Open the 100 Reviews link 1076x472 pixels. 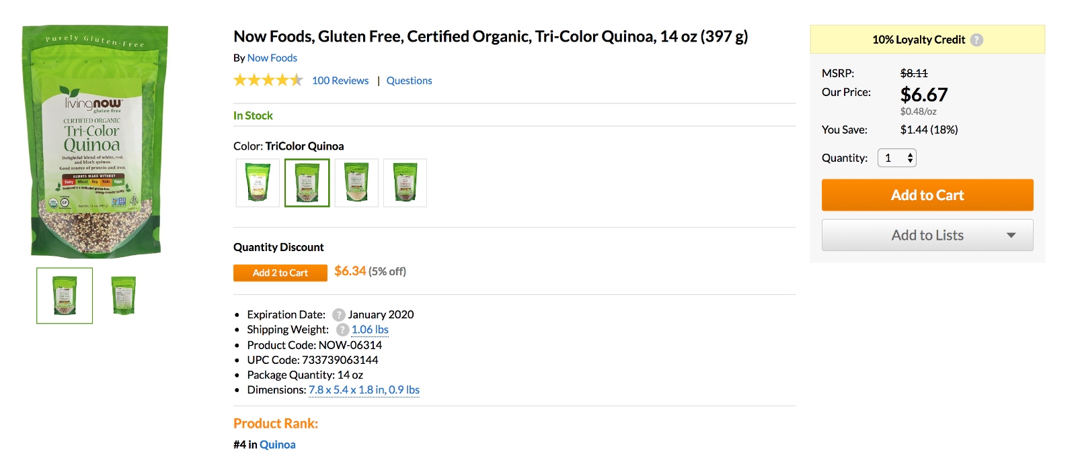(x=340, y=81)
